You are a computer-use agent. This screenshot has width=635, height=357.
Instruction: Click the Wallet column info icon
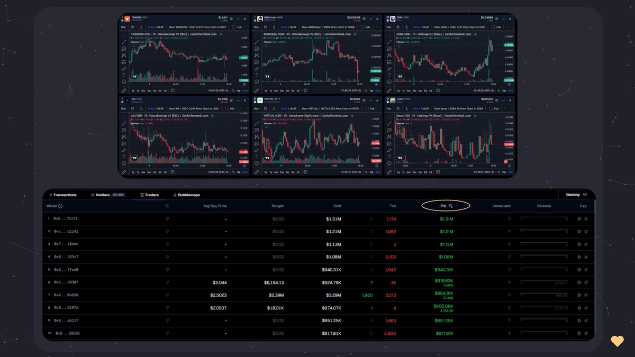[60, 206]
